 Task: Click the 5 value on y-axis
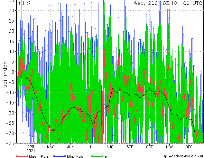(x=13, y=62)
